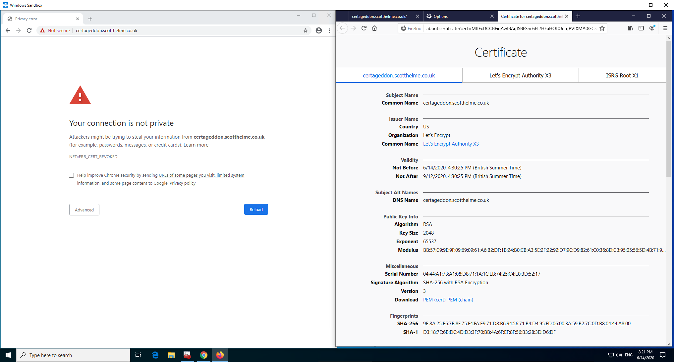Image resolution: width=674 pixels, height=362 pixels.
Task: Open Firefox library icon
Action: (630, 28)
